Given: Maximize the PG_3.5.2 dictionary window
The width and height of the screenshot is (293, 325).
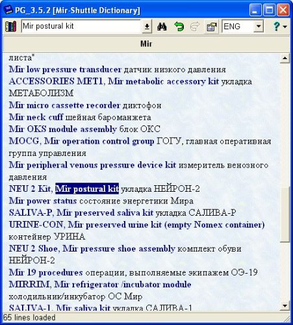Looking at the screenshot, I should [x=269, y=10].
